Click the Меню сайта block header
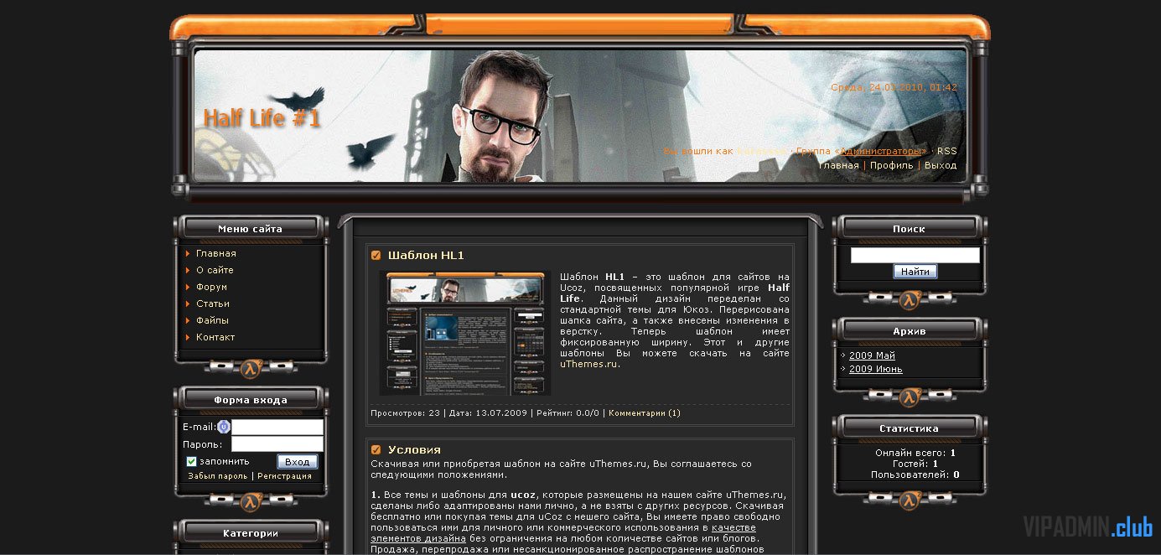The image size is (1161, 555). pyautogui.click(x=250, y=228)
